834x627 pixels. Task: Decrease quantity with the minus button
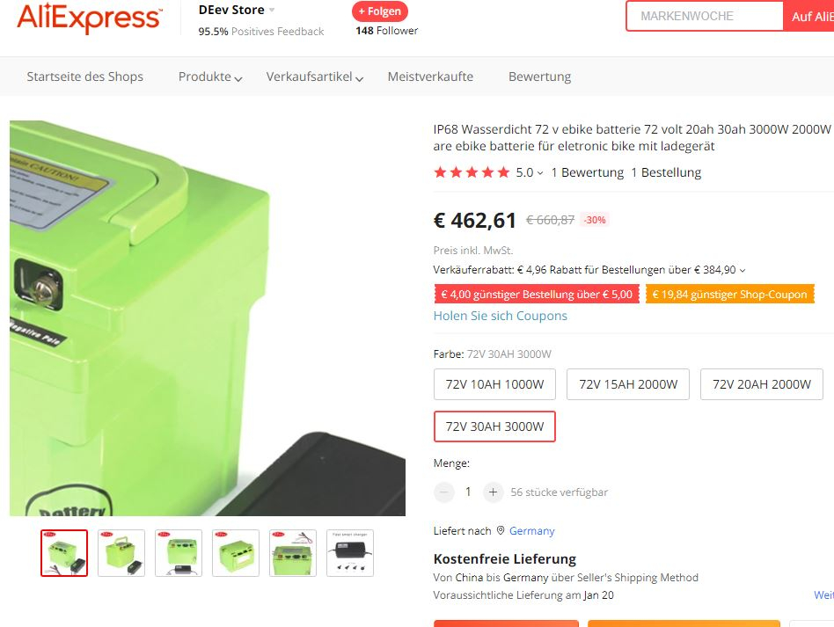click(444, 492)
